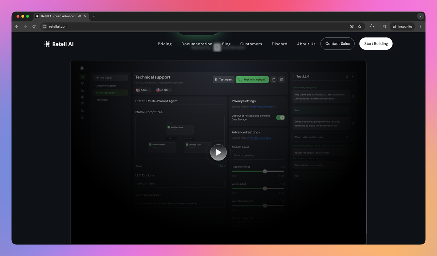437x256 pixels.
Task: Click the robot Agents sidebar icon
Action: [83, 77]
